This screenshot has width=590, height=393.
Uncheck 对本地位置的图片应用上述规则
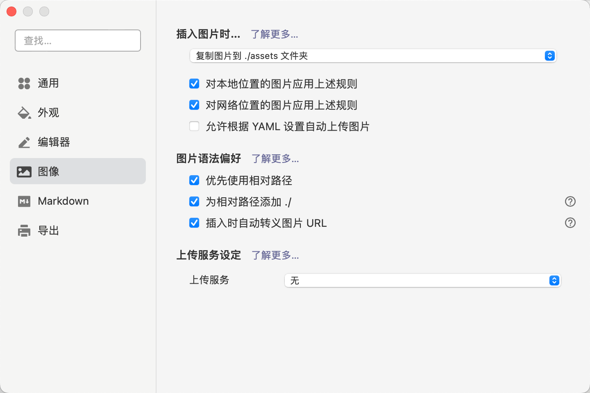[x=194, y=84]
